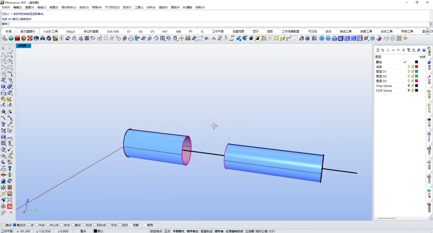Enable the 顶点 vertex snap checkbox
This screenshot has width=433, height=233.
tap(120, 225)
